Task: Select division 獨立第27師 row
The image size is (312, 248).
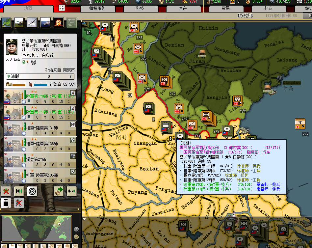Action: (x=40, y=160)
